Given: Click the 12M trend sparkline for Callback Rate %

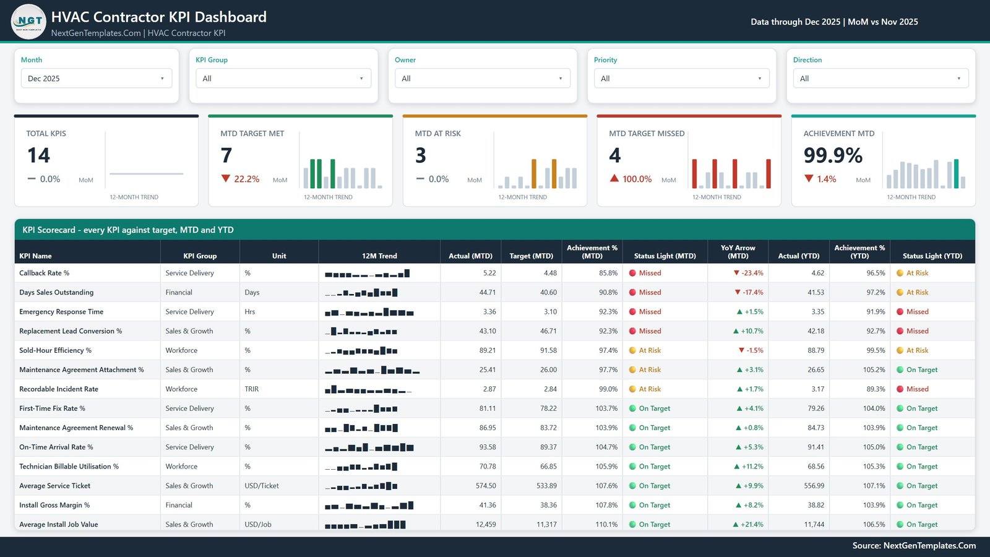Looking at the screenshot, I should coord(368,274).
